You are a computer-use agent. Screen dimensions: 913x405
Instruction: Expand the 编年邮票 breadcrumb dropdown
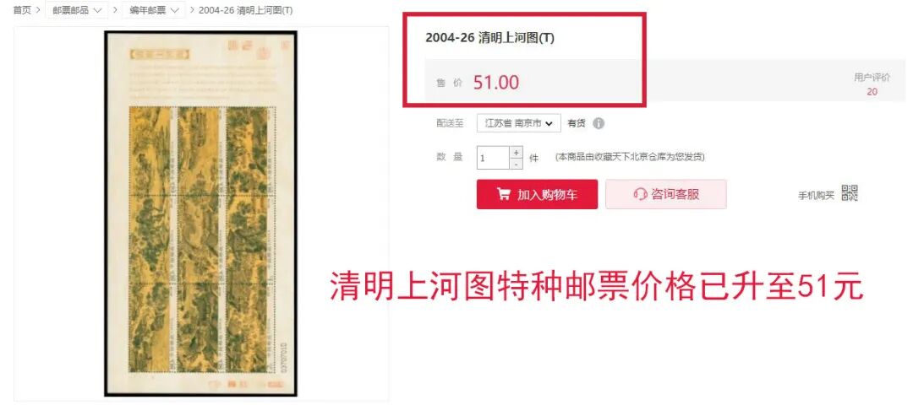tap(154, 10)
